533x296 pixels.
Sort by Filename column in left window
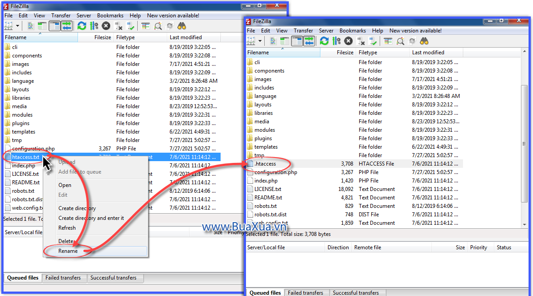[x=41, y=37]
